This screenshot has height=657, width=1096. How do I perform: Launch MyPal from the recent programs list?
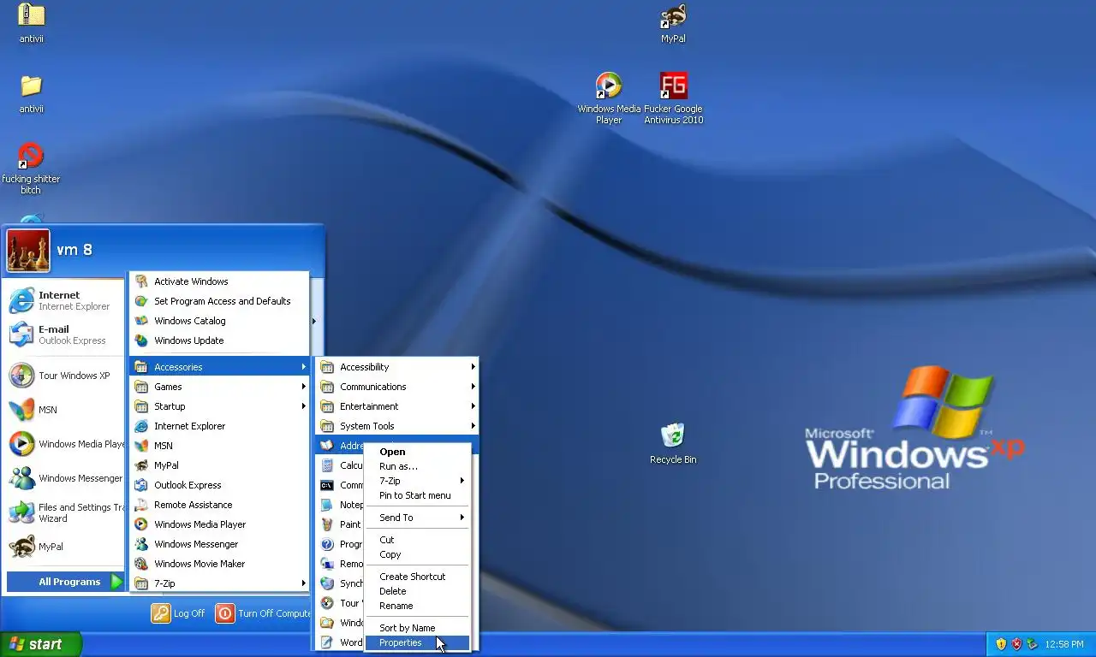(65, 547)
